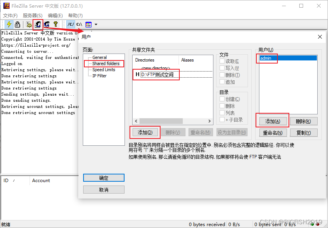Click log line 'Connecting to server...'

[28, 51]
